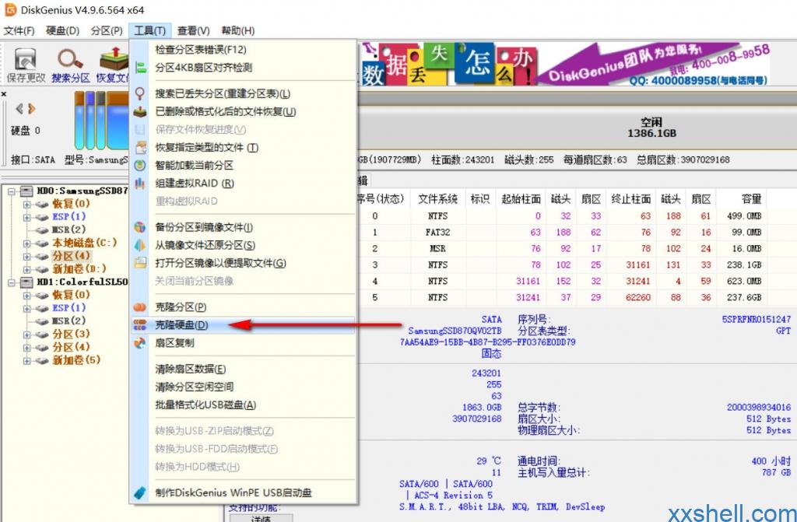
Task: Open the 帮助(H) menu
Action: pos(238,30)
